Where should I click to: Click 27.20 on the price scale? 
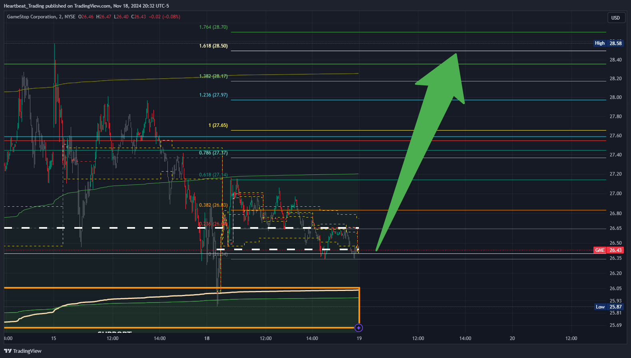615,174
